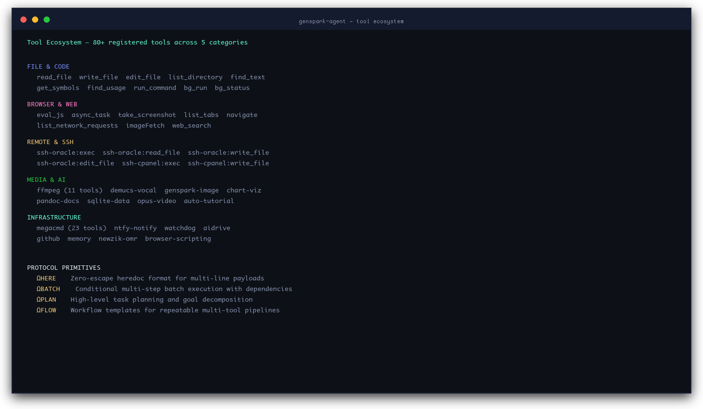This screenshot has width=703, height=409.
Task: Click the chart-viz tool entry
Action: coord(244,190)
